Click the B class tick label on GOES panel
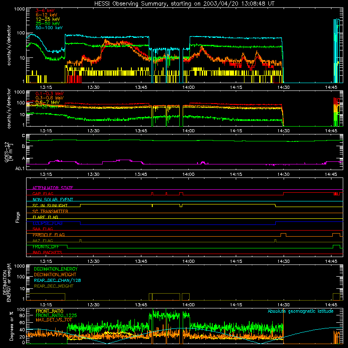The height and width of the screenshot is (348, 348). 23,146
